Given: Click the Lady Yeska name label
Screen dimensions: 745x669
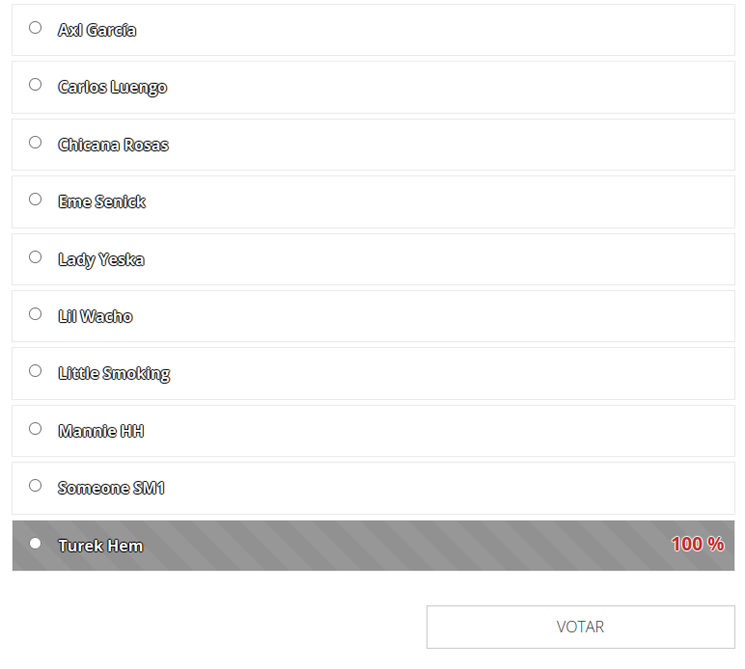Looking at the screenshot, I should (101, 260).
